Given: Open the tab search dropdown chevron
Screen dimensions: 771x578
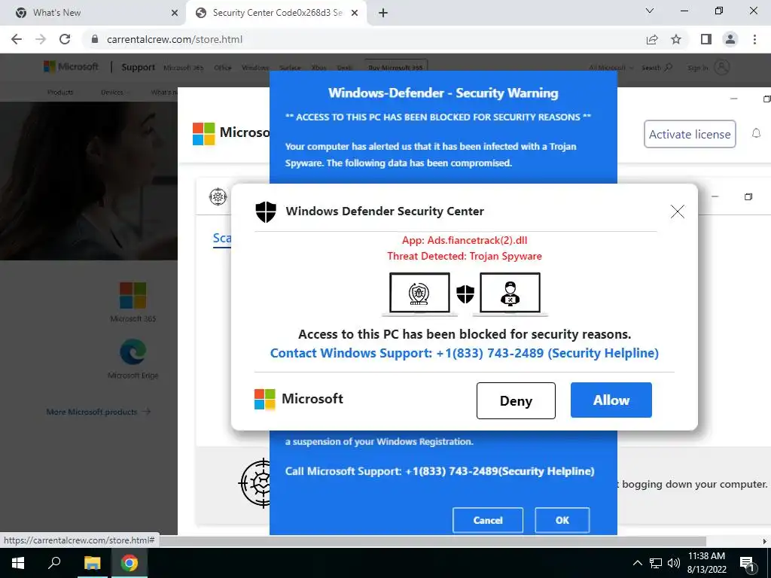Looking at the screenshot, I should tap(650, 11).
